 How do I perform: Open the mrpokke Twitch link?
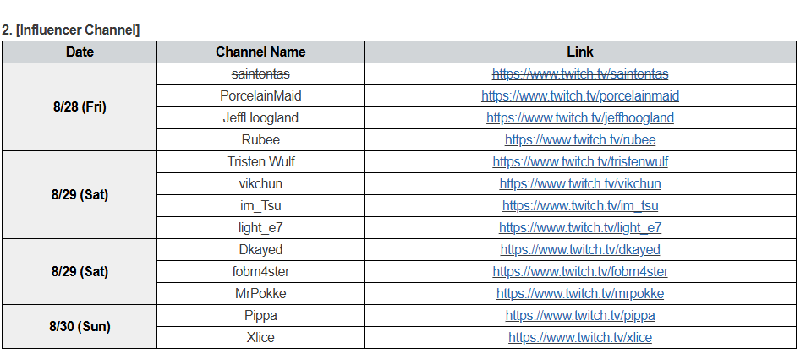pyautogui.click(x=580, y=294)
